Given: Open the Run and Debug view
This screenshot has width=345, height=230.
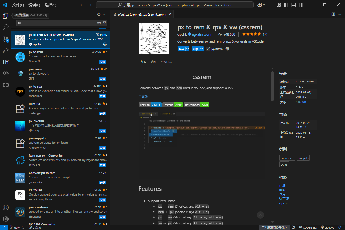Looking at the screenshot, I should (x=5, y=50).
